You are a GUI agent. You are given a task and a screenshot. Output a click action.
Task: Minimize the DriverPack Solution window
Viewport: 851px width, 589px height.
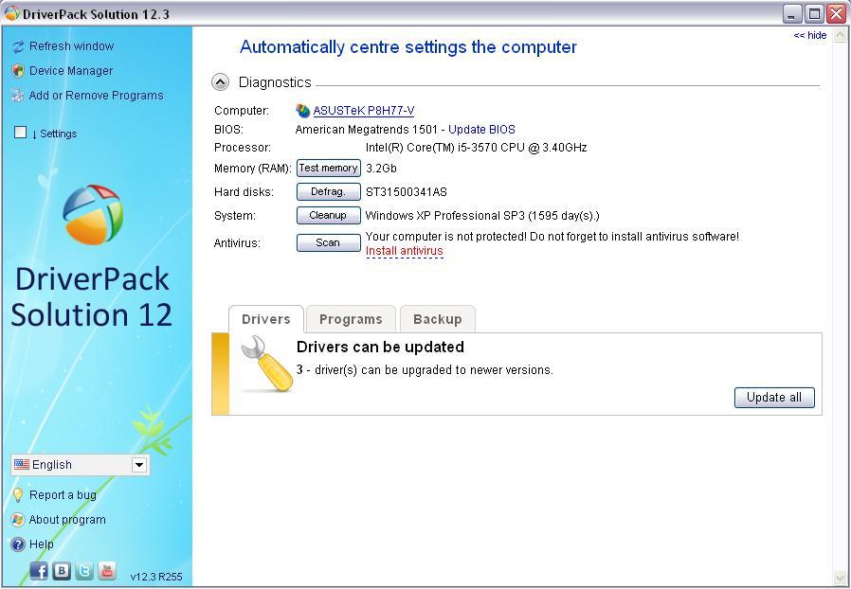pos(792,14)
